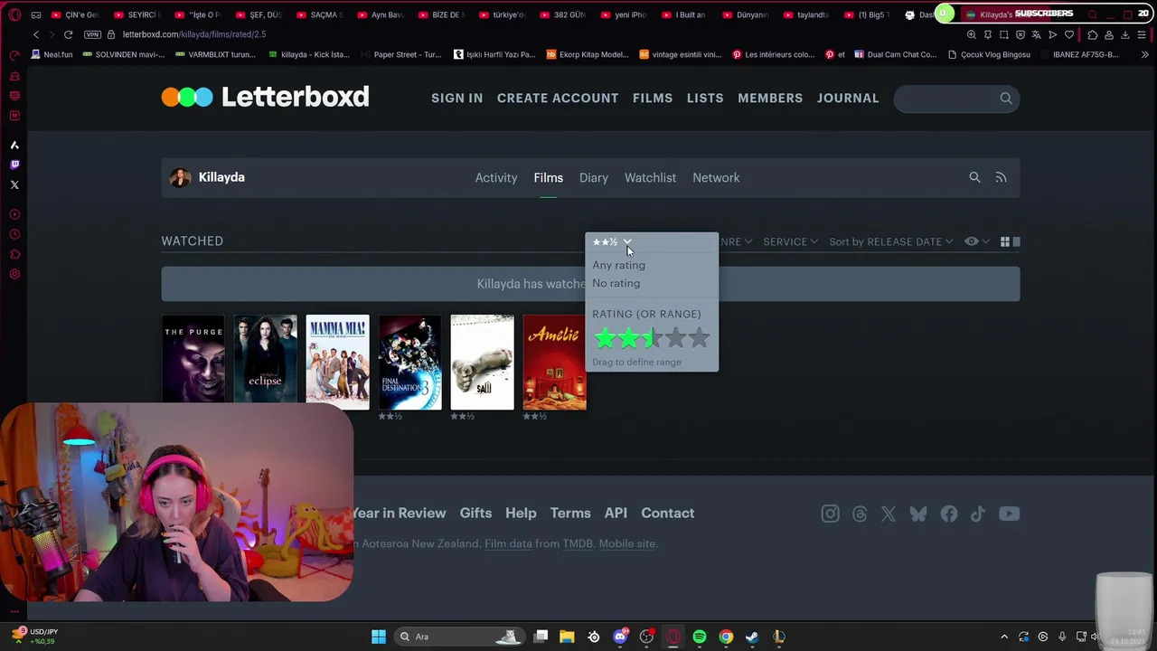Open Letterboxd YouTube channel

coord(1009,514)
